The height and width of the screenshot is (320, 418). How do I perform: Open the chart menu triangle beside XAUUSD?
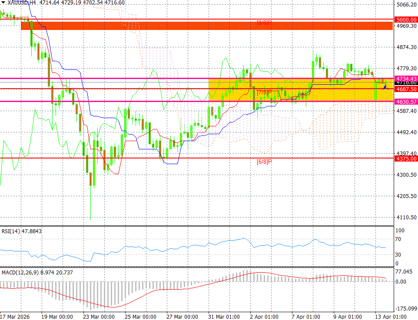pos(3,3)
